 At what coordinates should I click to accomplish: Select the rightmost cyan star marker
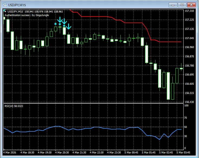tap(64, 26)
